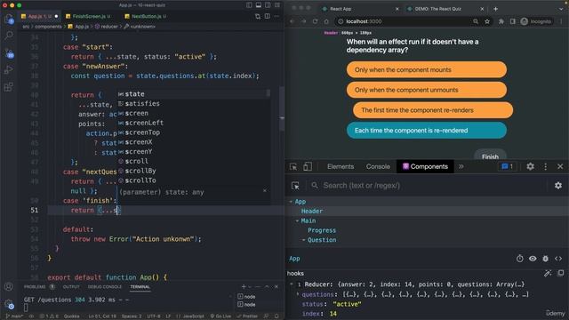Switch to DevTools Elements tab
Image resolution: width=569 pixels, height=320 pixels.
(341, 166)
